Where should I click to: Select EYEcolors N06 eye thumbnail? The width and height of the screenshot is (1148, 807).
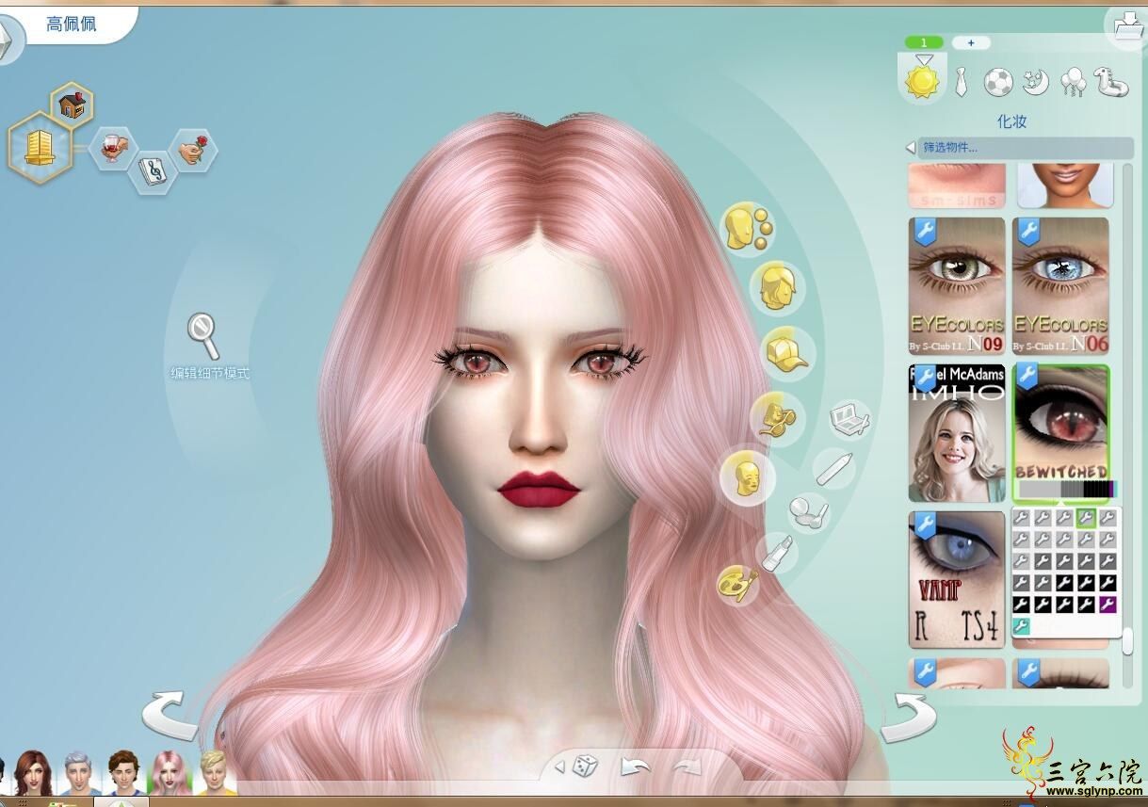pos(1060,285)
